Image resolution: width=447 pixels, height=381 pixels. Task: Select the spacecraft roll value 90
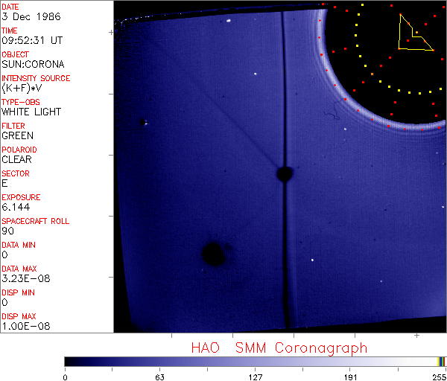click(7, 231)
